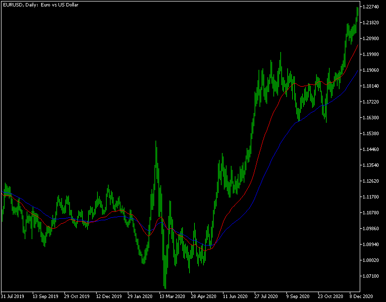Click the 11 Jun 2020 date marker

pos(236,297)
